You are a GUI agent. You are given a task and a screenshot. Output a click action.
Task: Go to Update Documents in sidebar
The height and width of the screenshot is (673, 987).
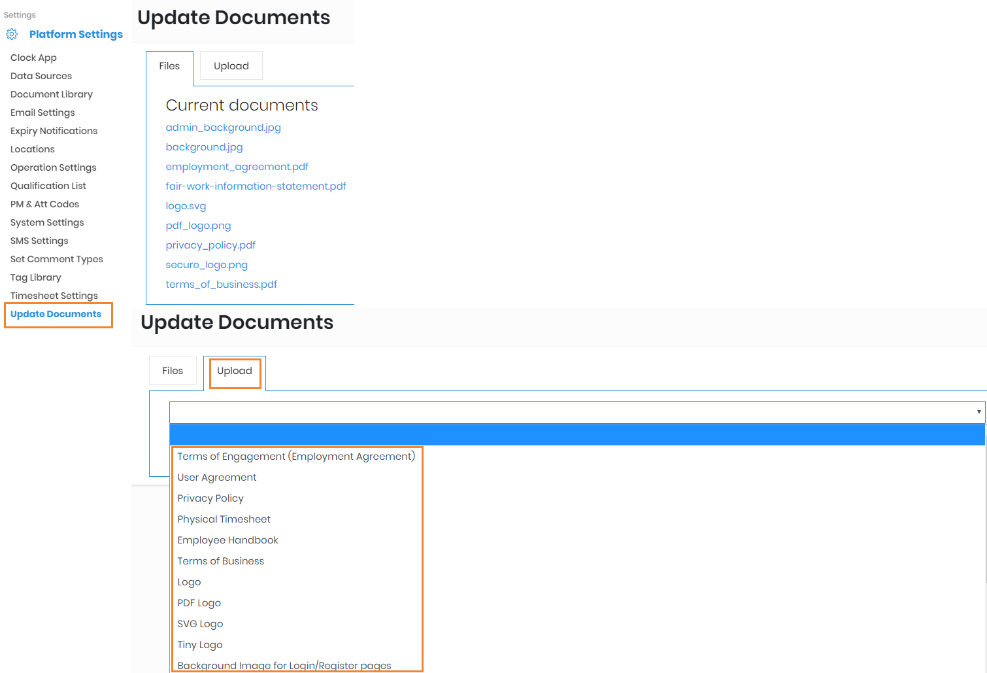tap(56, 315)
